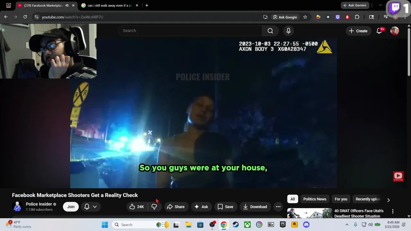The image size is (411, 231).
Task: Select the For you filter chip
Action: point(341,199)
